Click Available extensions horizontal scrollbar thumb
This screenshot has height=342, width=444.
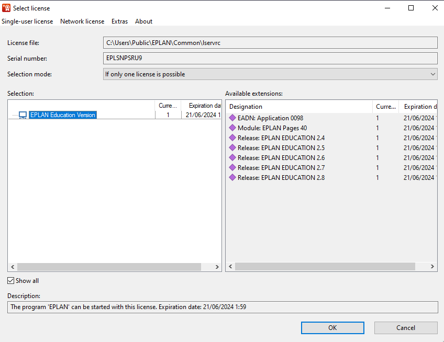325,267
